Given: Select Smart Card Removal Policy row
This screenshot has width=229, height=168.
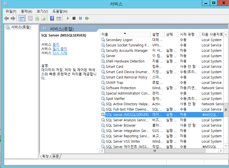Looking at the screenshot, I should [162, 77].
